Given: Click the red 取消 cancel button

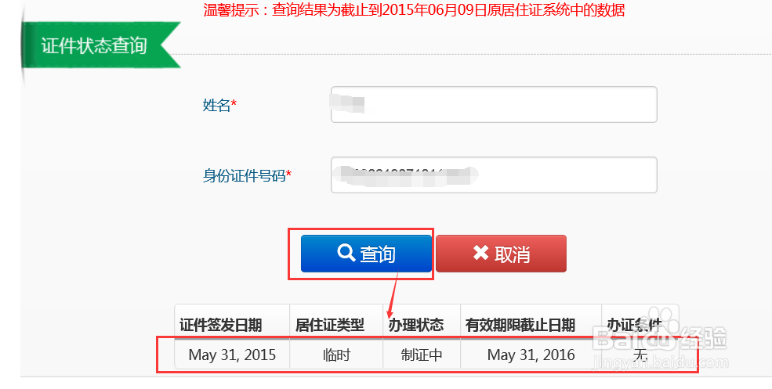Looking at the screenshot, I should point(501,254).
